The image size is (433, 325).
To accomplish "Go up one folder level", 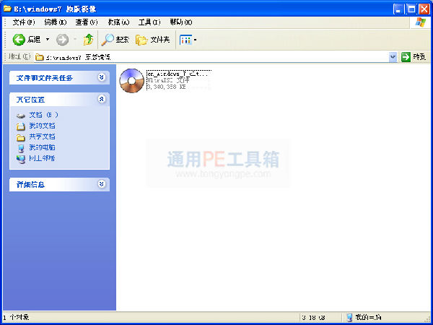I will pyautogui.click(x=88, y=40).
